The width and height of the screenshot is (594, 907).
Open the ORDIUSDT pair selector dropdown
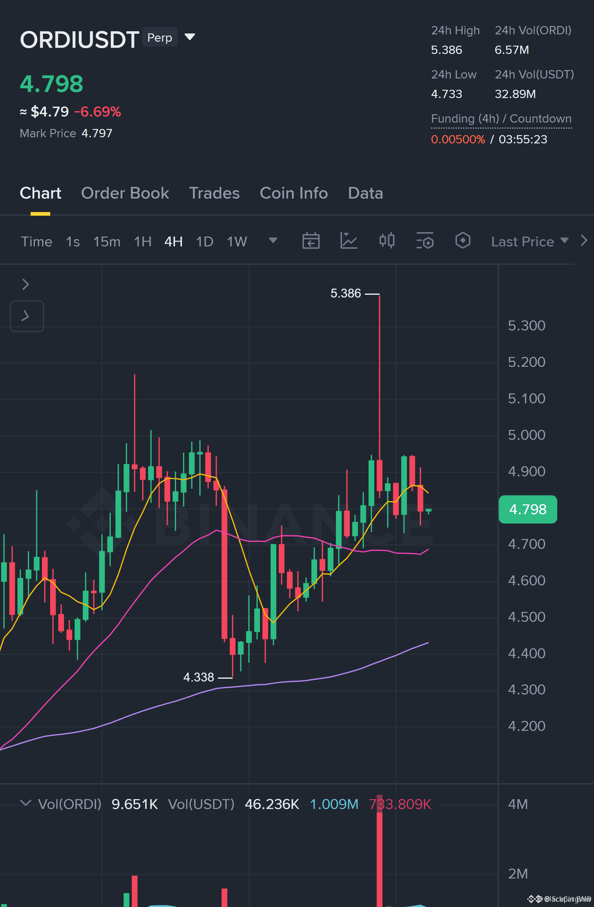(190, 37)
